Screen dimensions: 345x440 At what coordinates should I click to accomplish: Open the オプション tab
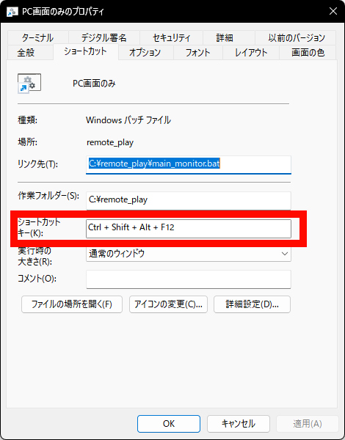pyautogui.click(x=145, y=53)
